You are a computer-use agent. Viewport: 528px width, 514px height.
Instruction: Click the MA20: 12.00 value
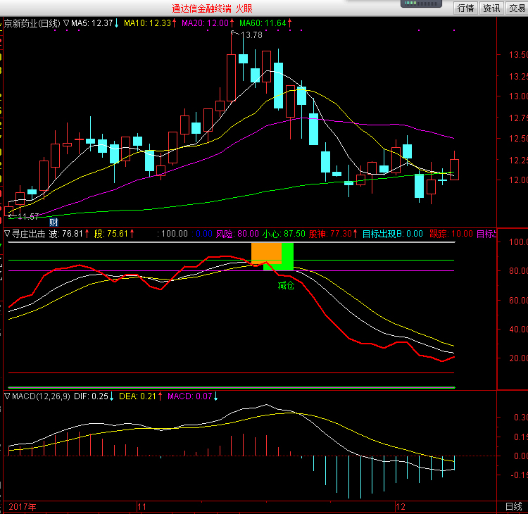(x=205, y=23)
